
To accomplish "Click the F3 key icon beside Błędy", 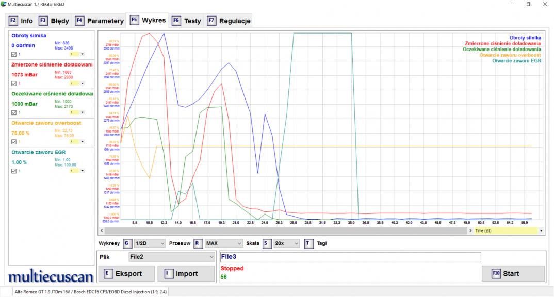I will [x=43, y=21].
